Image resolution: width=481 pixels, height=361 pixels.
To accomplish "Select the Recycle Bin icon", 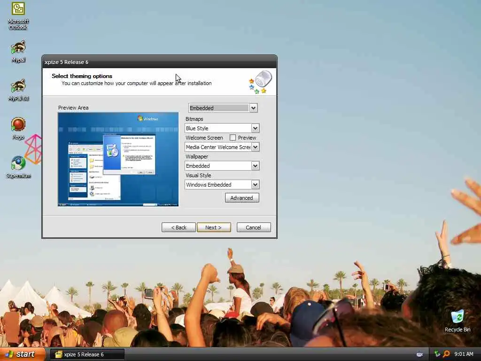I will (458, 321).
